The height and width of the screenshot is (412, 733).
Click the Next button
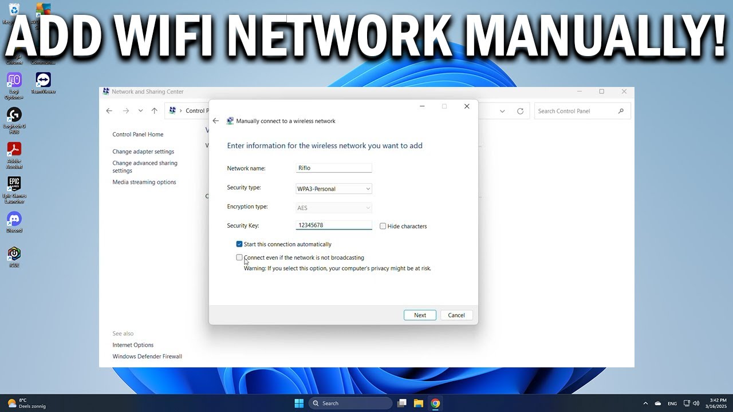420,315
